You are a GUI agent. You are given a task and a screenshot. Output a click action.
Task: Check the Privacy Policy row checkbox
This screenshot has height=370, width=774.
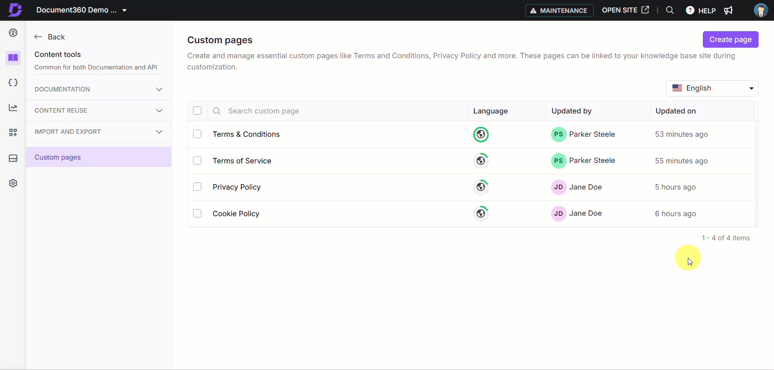pos(197,187)
